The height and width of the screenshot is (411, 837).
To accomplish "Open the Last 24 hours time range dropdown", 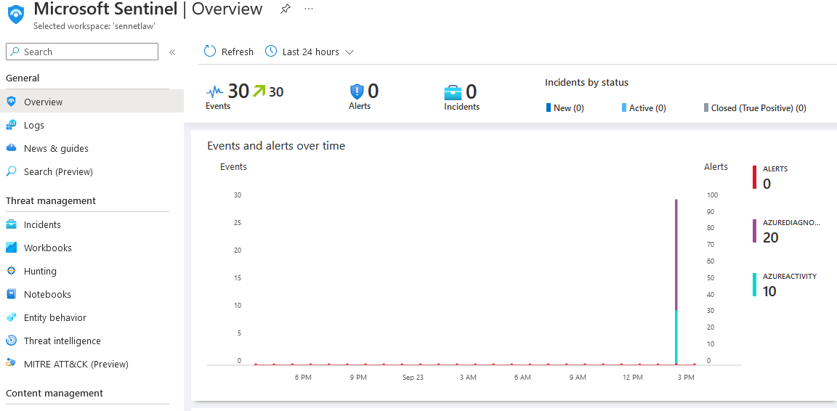I will click(x=310, y=52).
